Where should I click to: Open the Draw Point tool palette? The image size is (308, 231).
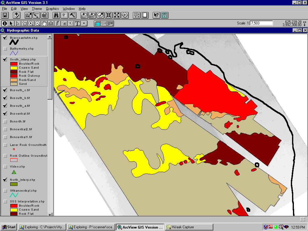(x=84, y=23)
